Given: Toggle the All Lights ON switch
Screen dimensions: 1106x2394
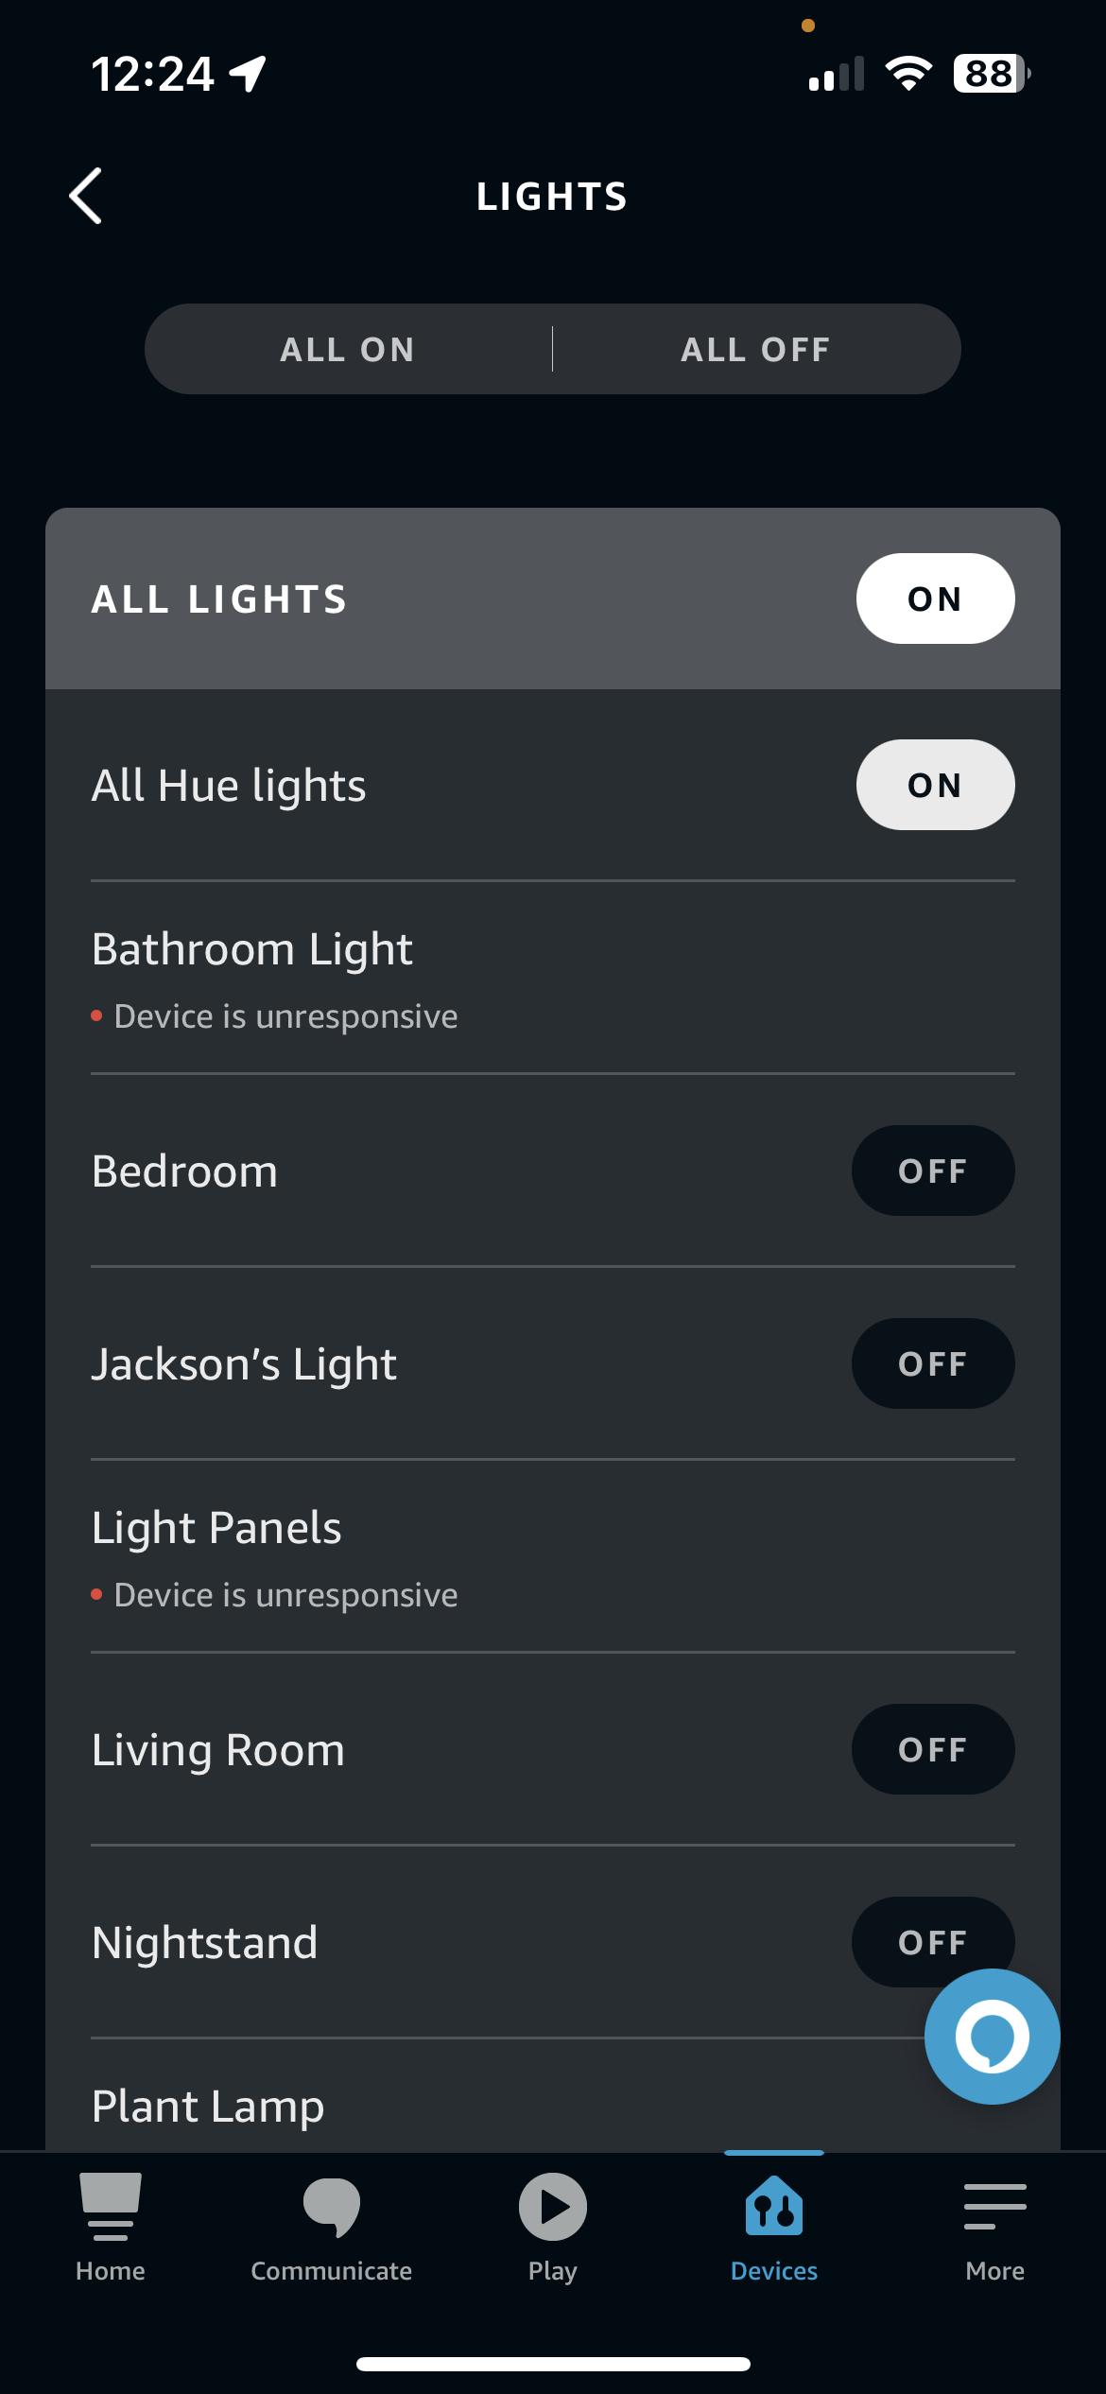Looking at the screenshot, I should (935, 598).
